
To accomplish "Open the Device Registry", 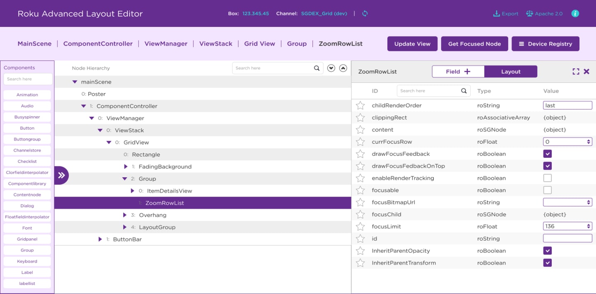I will 546,43.
